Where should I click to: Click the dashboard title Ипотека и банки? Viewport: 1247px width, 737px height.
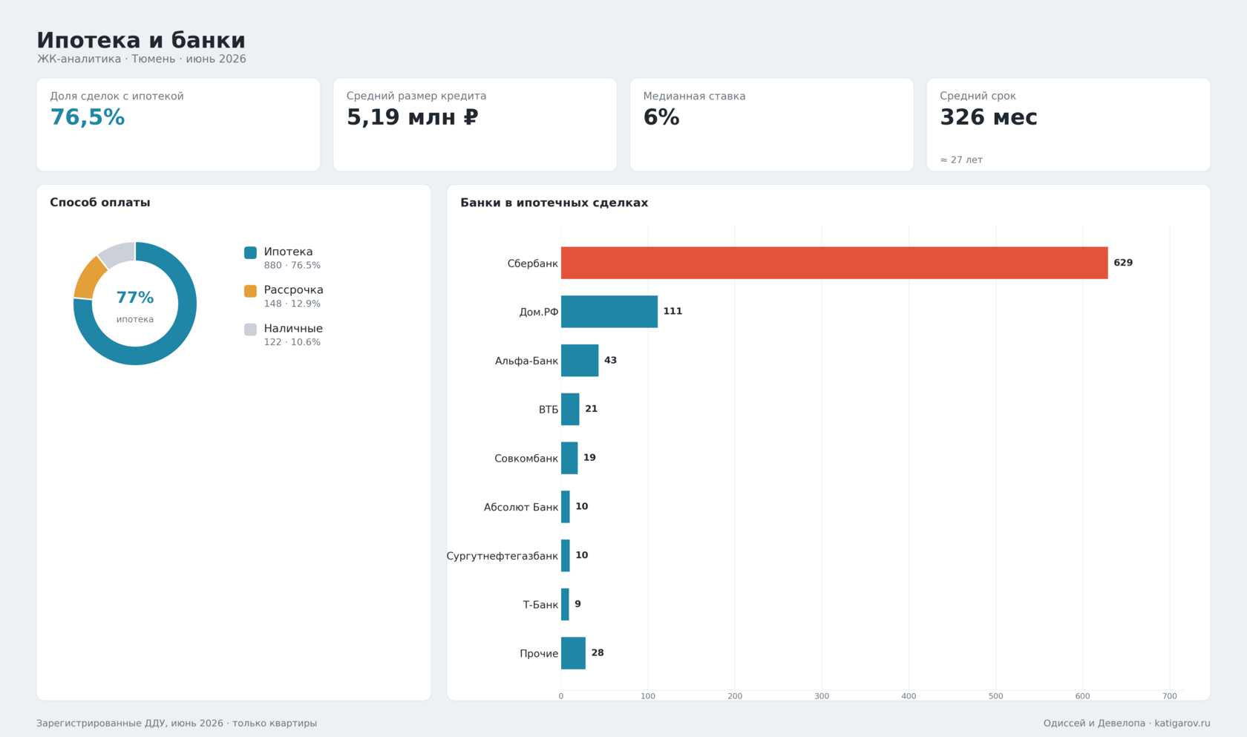pyautogui.click(x=141, y=40)
